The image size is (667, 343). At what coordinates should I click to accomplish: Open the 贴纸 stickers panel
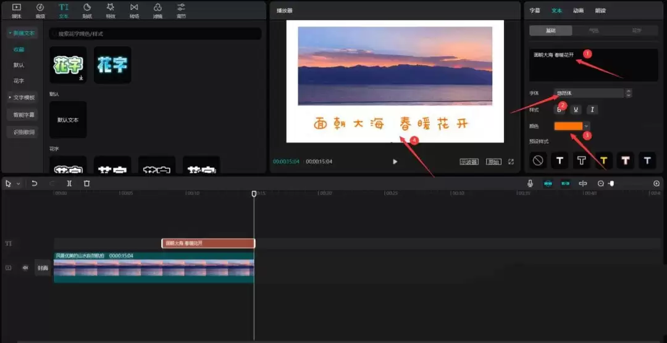pos(87,10)
